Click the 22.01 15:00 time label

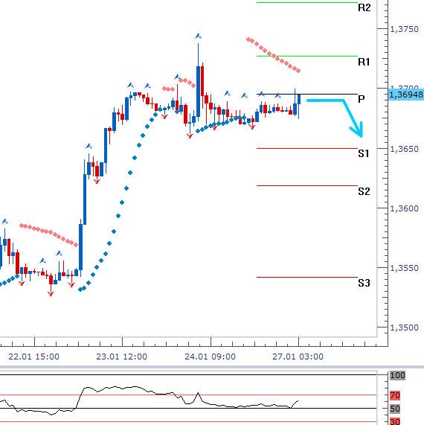coord(34,357)
